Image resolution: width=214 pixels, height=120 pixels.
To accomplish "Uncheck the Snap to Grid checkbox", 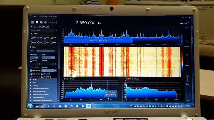I will 31,70.
